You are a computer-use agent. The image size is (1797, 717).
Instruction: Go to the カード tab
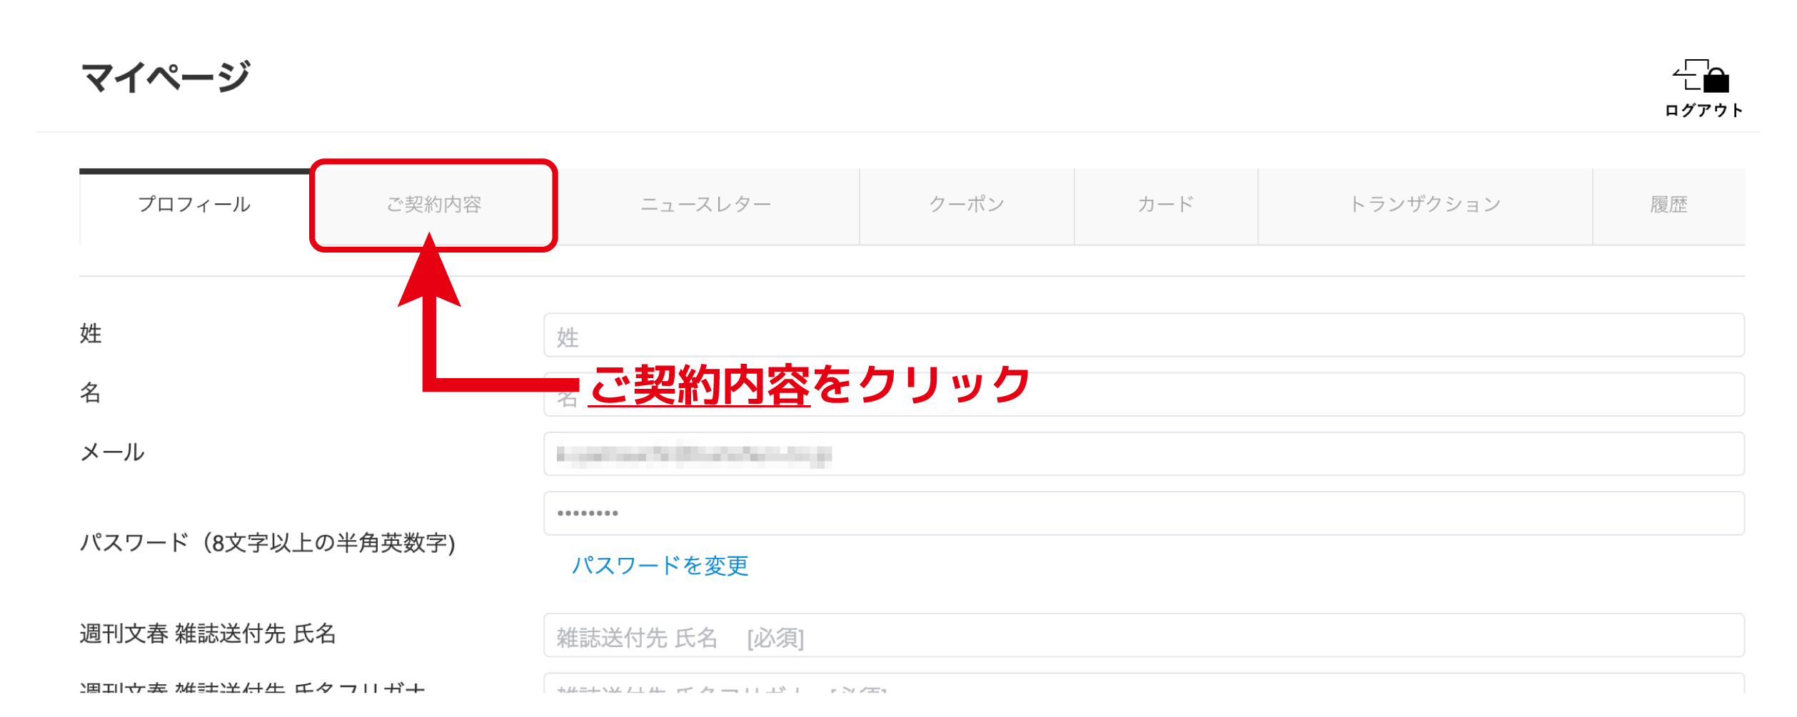click(x=1166, y=207)
